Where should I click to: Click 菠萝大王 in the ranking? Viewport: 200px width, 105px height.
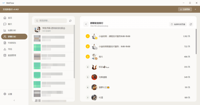(x=104, y=87)
